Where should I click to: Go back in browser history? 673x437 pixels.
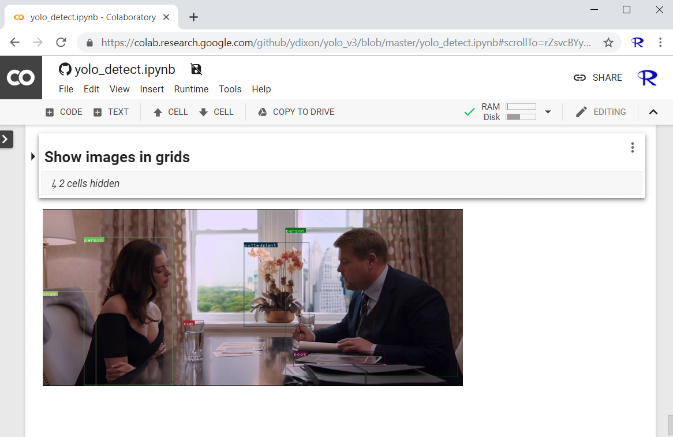point(14,43)
